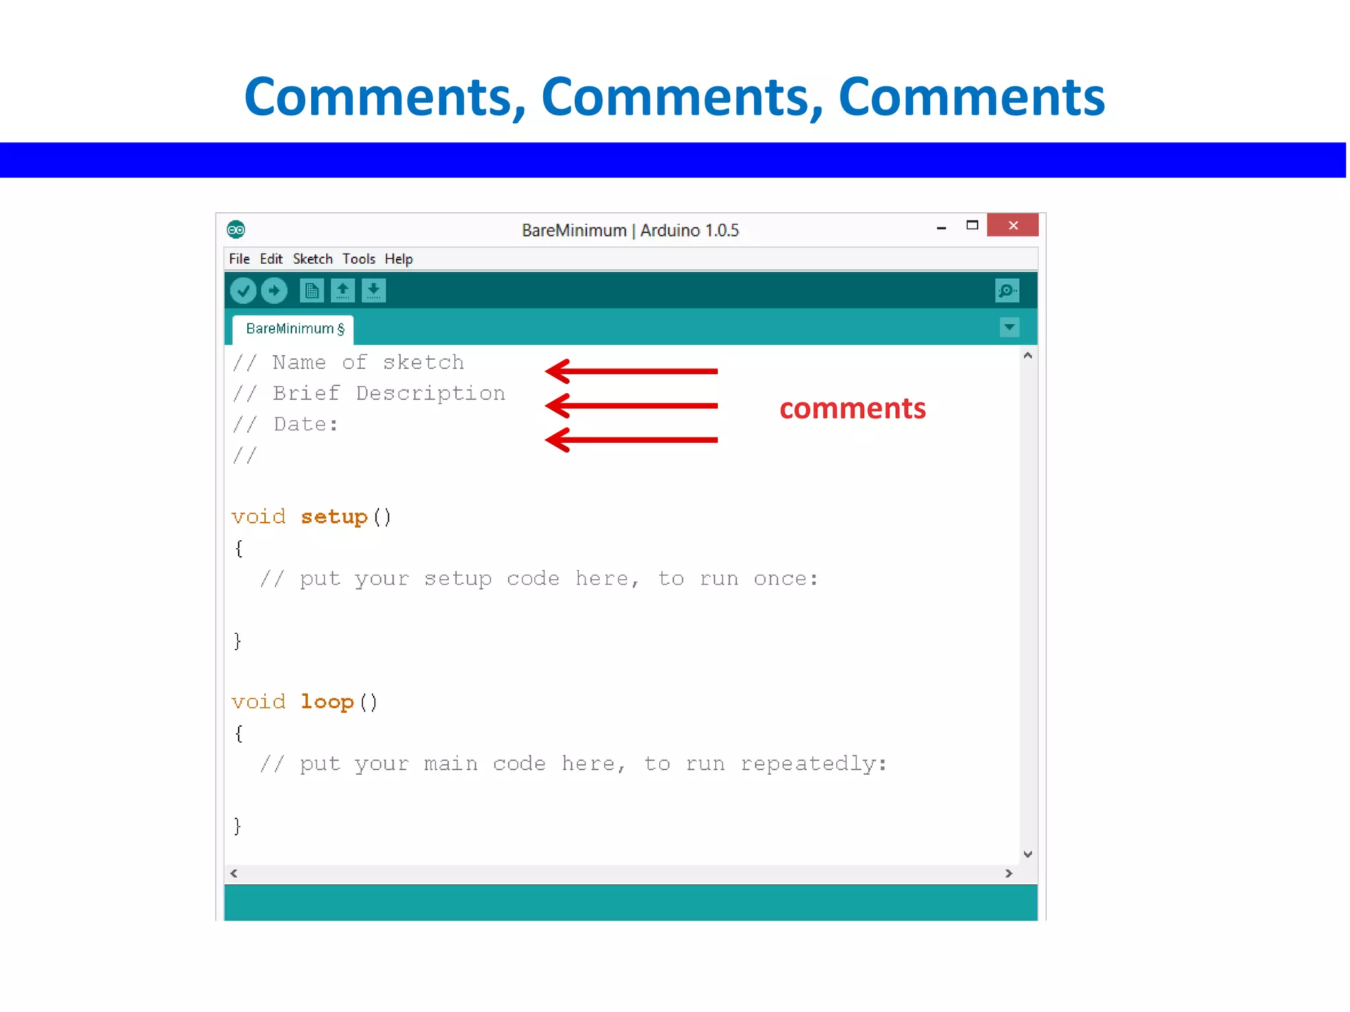Expand the tab options dropdown arrow
Viewport: 1350px width, 1012px height.
coord(1009,327)
